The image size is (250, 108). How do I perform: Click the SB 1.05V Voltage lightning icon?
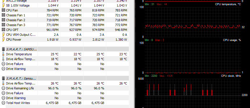pyautogui.click(x=3, y=5)
